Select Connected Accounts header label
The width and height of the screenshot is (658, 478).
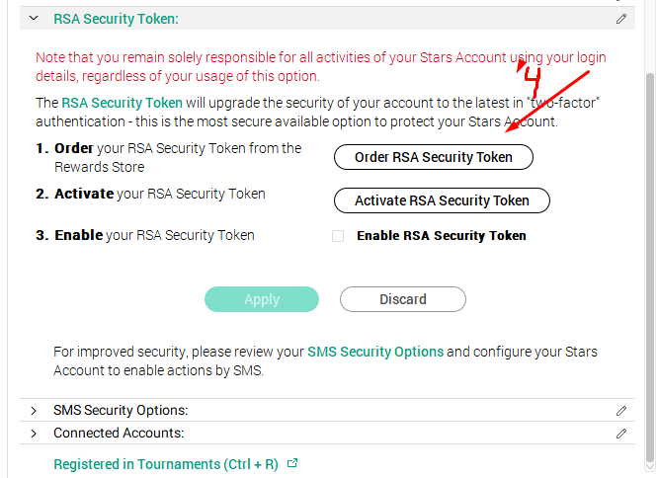[x=119, y=433]
